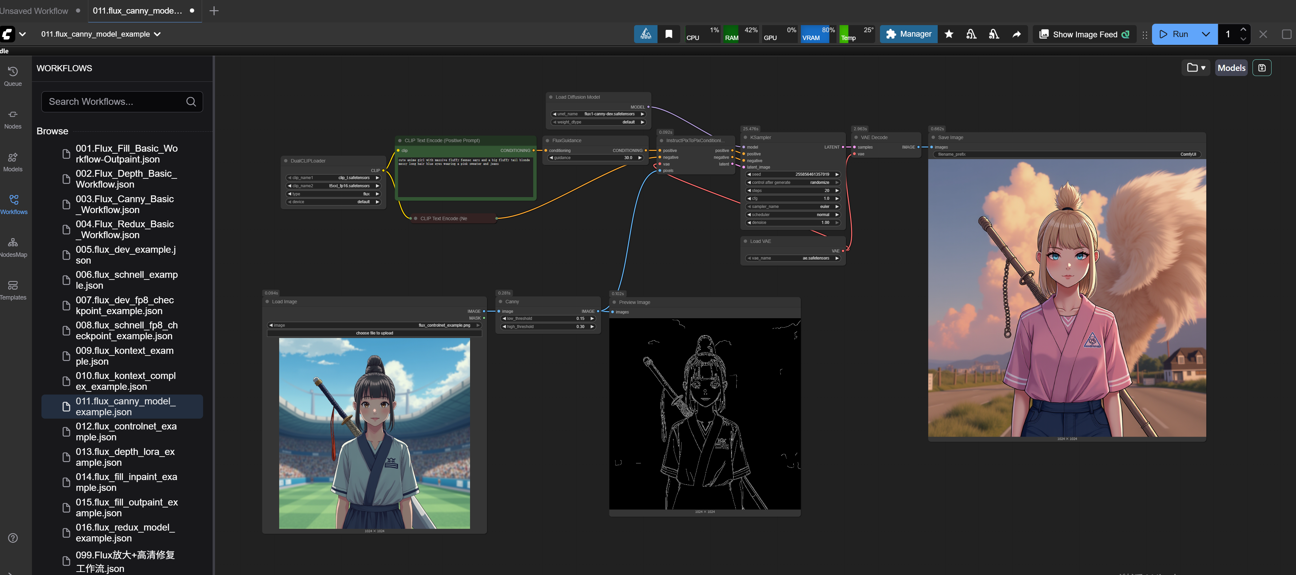Open the Nodes library panel
The width and height of the screenshot is (1296, 575).
tap(13, 119)
